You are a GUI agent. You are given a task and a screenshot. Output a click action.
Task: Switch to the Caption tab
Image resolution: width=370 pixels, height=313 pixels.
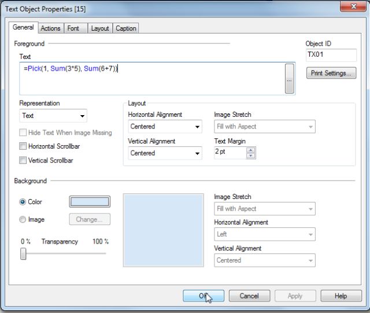coord(126,28)
